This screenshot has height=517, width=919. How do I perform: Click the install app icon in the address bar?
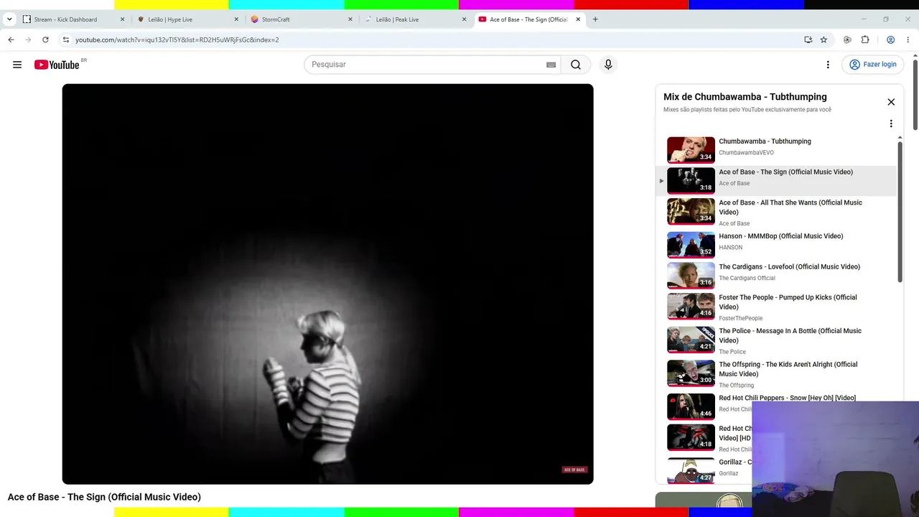point(808,39)
